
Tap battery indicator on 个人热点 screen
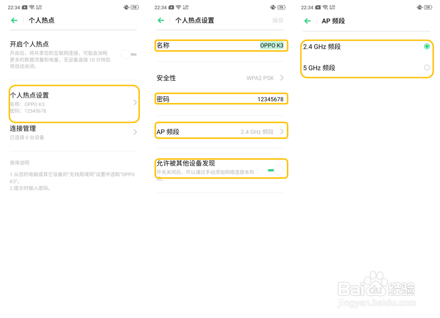(134, 7)
